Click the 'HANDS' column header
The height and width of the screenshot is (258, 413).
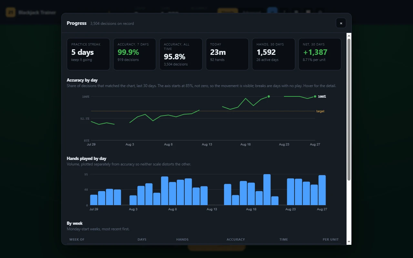pos(182,240)
